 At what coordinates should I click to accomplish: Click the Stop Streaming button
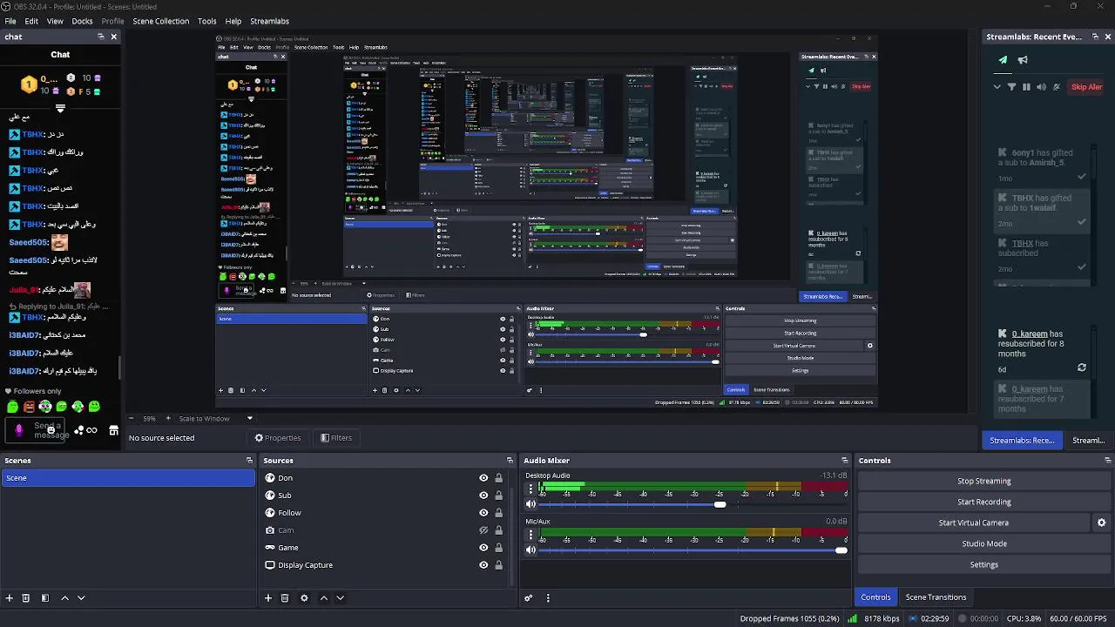983,481
